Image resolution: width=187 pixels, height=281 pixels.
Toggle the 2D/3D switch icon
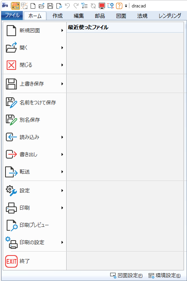pos(16,6)
